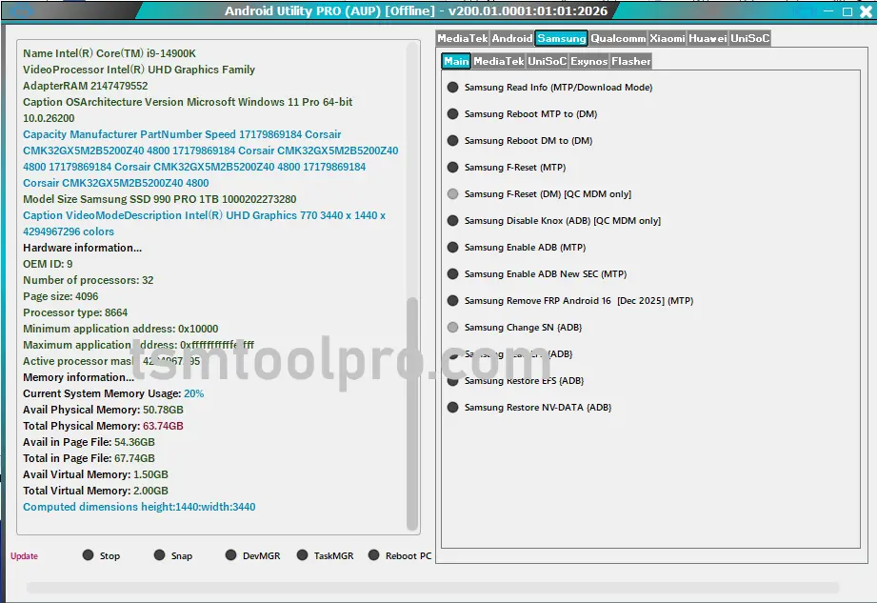Maximize the Android Utility PRO window
The height and width of the screenshot is (603, 877).
tap(847, 11)
